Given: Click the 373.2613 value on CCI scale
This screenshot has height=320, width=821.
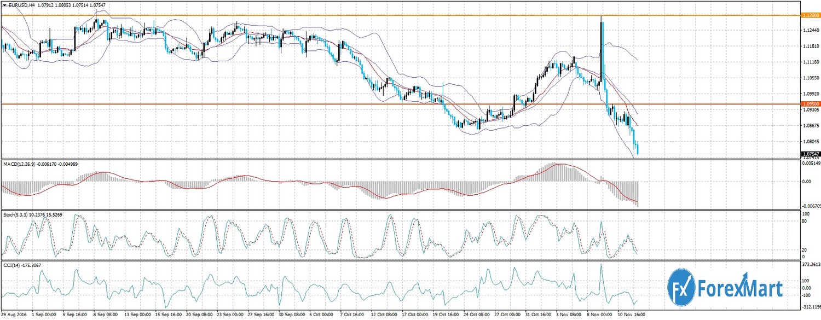Looking at the screenshot, I should click(x=811, y=265).
